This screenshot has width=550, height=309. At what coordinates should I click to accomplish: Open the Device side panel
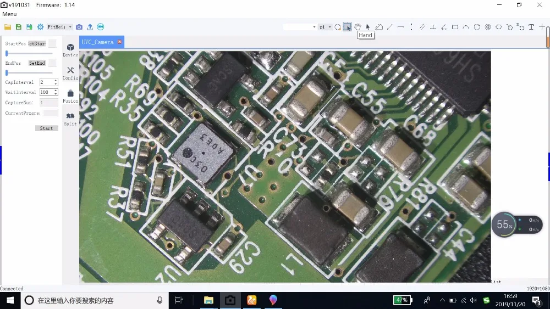pos(70,50)
